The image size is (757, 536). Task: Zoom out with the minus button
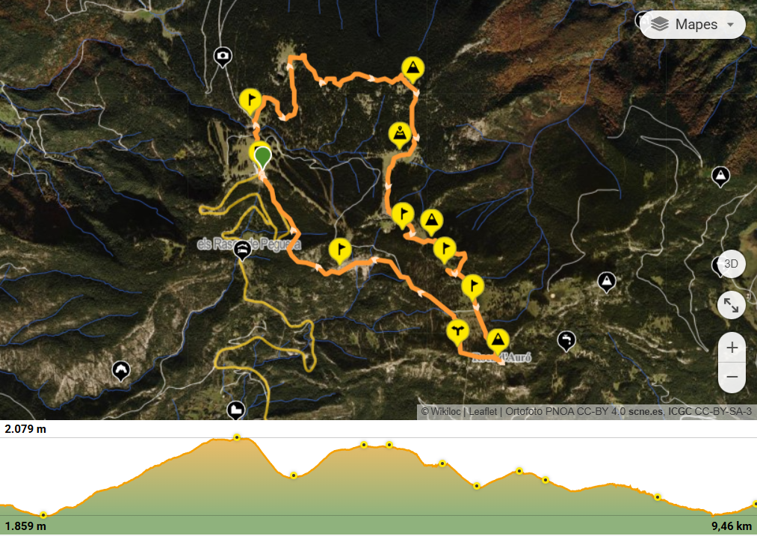pos(732,377)
